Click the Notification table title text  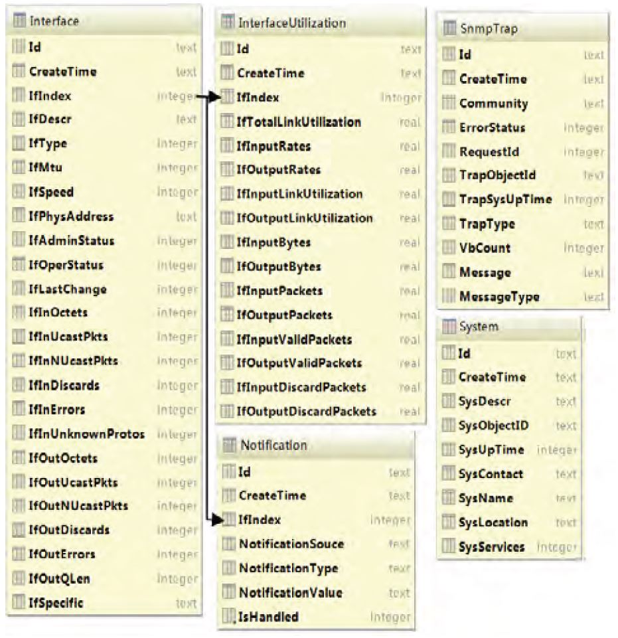[x=273, y=445]
